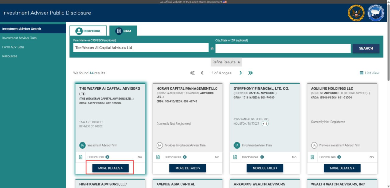Expand the Refine Results panel
The image size is (390, 188).
226,62
